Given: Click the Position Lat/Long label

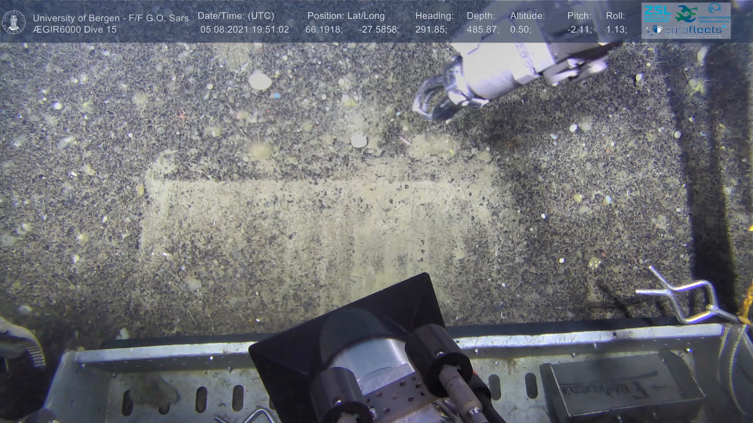Looking at the screenshot, I should point(346,16).
